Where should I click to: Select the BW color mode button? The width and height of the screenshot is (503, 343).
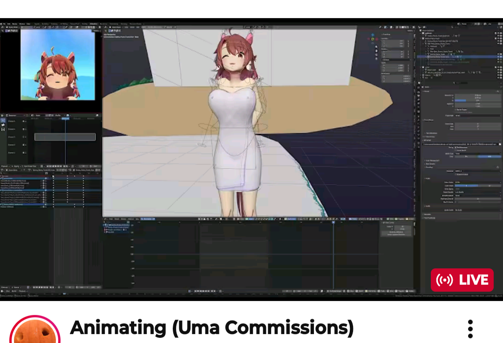coord(466,156)
